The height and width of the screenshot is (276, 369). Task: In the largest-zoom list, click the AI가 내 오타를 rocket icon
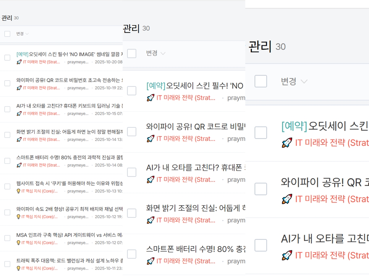click(x=287, y=255)
